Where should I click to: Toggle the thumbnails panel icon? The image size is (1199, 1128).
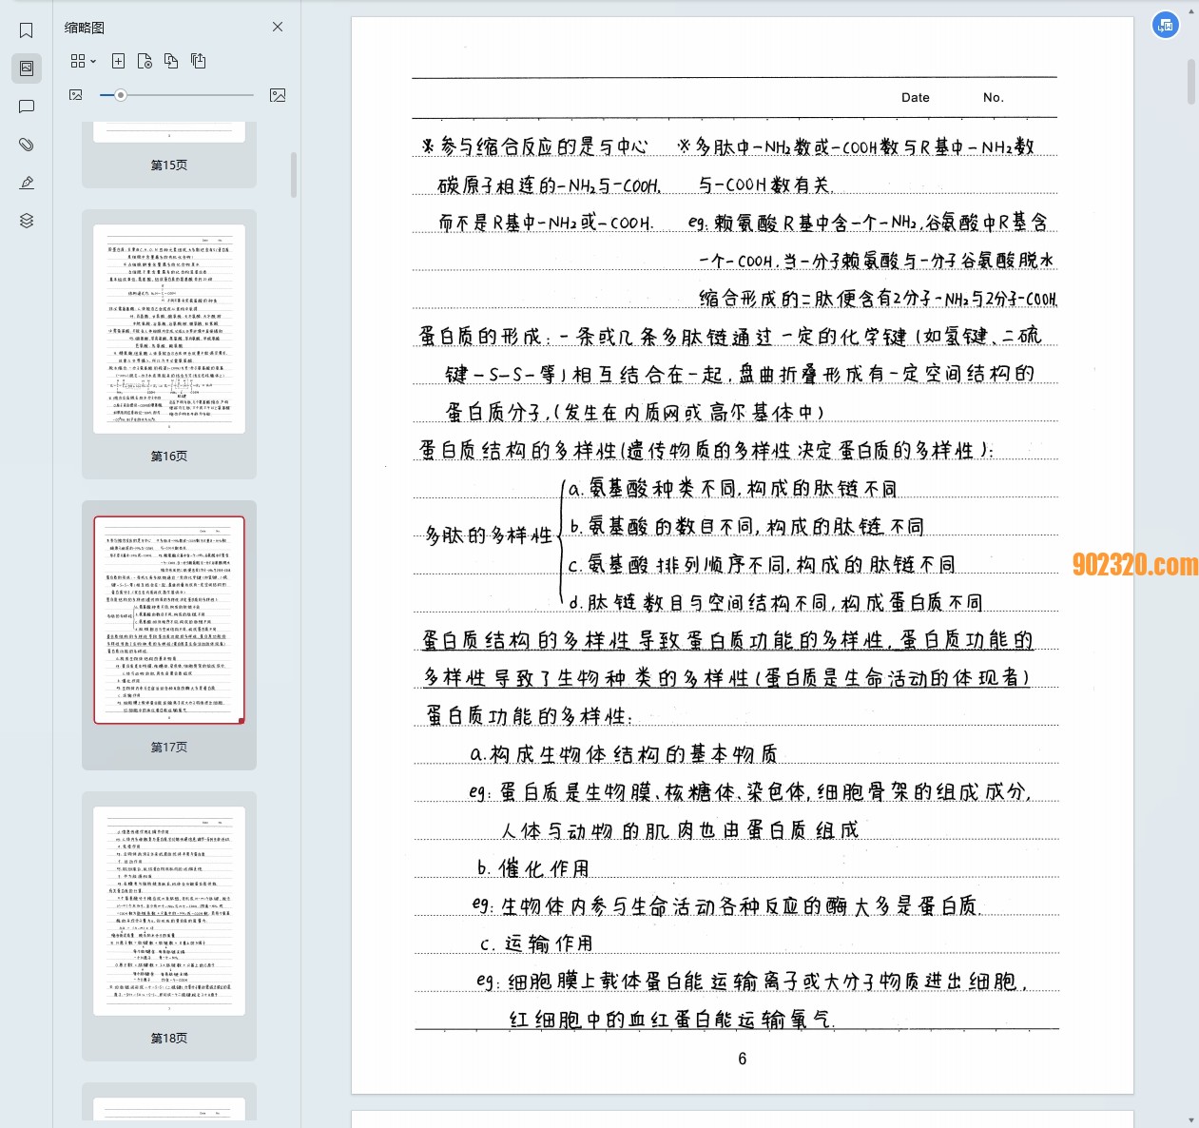coord(27,68)
